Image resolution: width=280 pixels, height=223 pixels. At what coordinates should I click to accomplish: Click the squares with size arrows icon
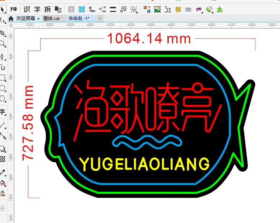[x=123, y=9]
